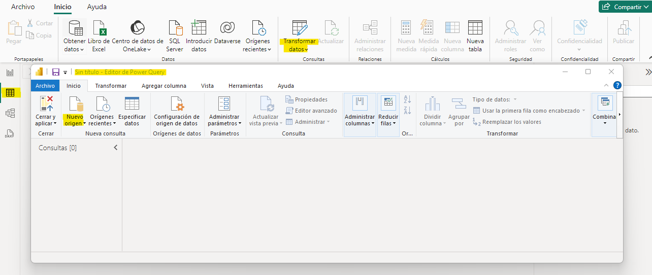Collapse the Consultas pane arrow
This screenshot has height=275, width=652.
[115, 148]
